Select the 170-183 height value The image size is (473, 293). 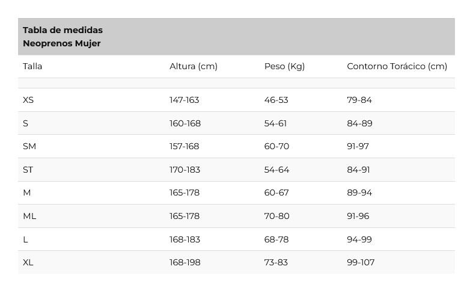(185, 170)
